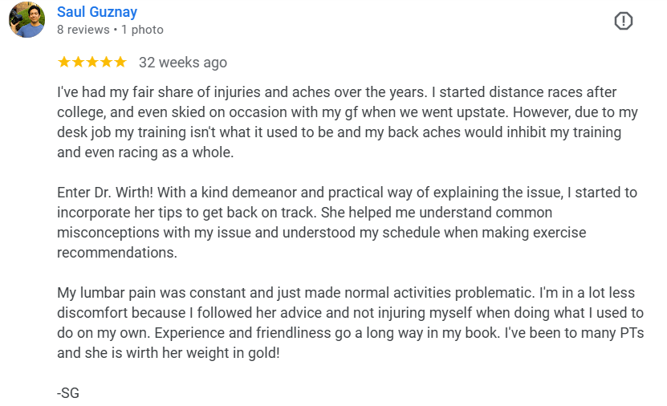
Task: Click the "8 reviews" text
Action: (83, 30)
